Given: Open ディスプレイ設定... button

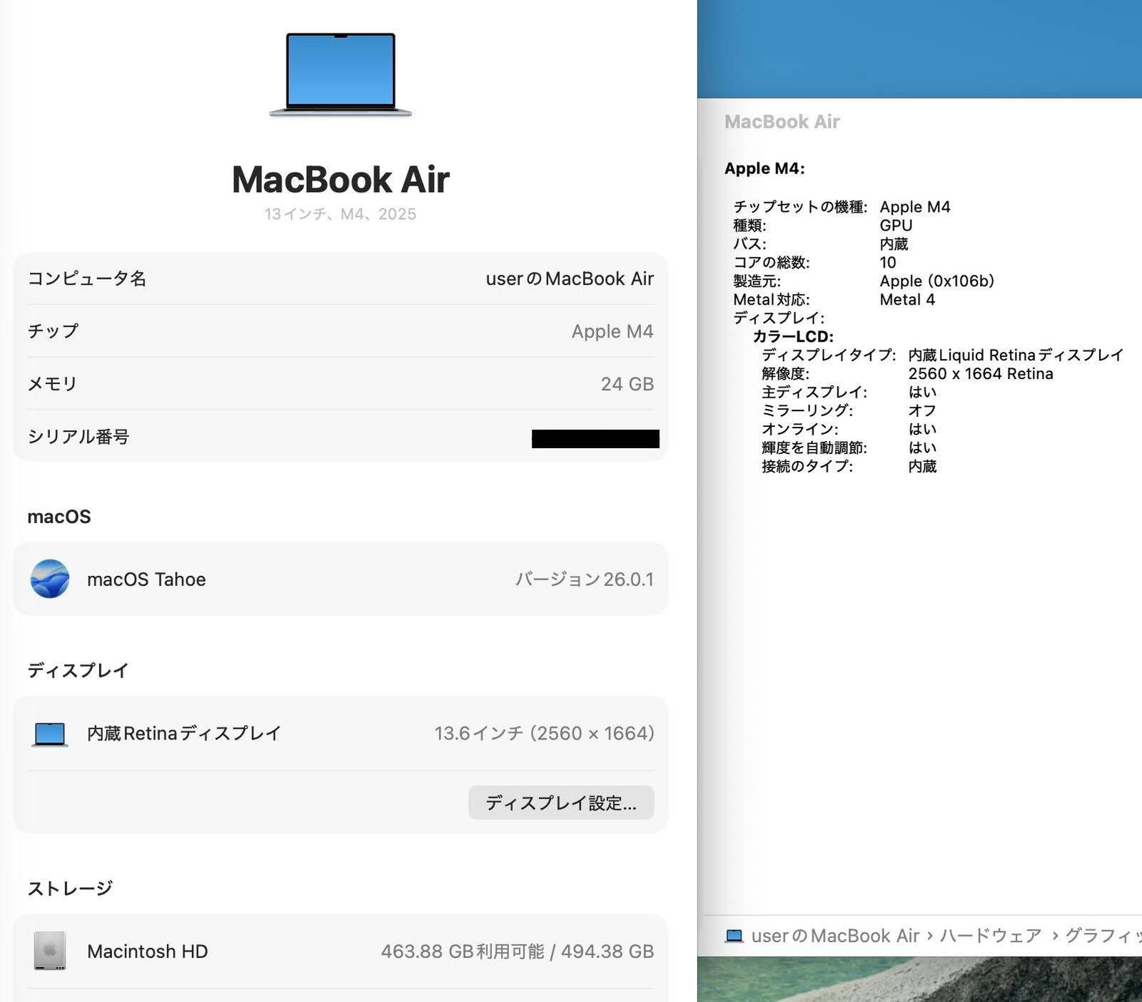Looking at the screenshot, I should coord(561,803).
